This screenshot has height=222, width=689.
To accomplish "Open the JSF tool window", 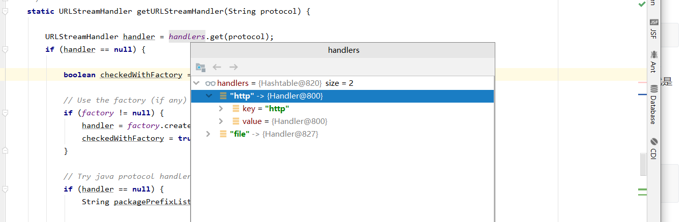I will coord(653,29).
